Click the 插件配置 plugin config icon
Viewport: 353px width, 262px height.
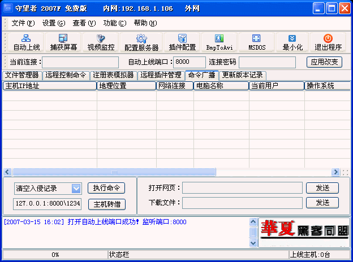[182, 43]
